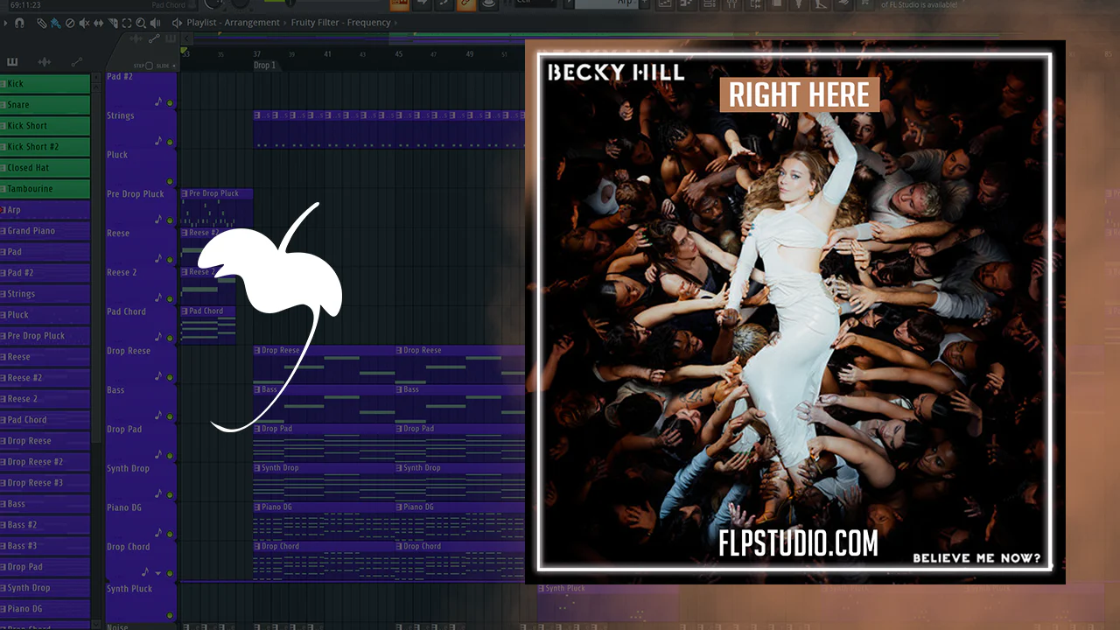Click bar 41 on the timeline ruler
The image size is (1120, 630).
[x=327, y=54]
